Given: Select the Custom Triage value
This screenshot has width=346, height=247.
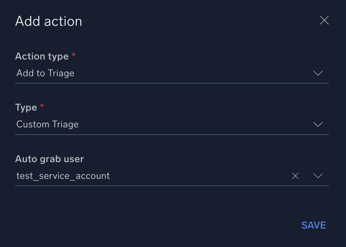Looking at the screenshot, I should 47,124.
